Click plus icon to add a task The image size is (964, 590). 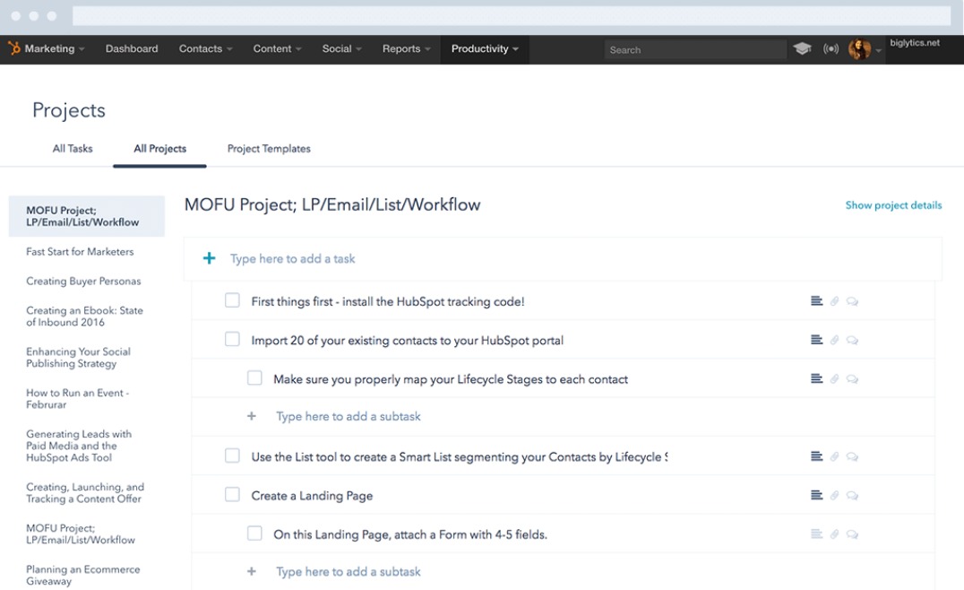(210, 258)
